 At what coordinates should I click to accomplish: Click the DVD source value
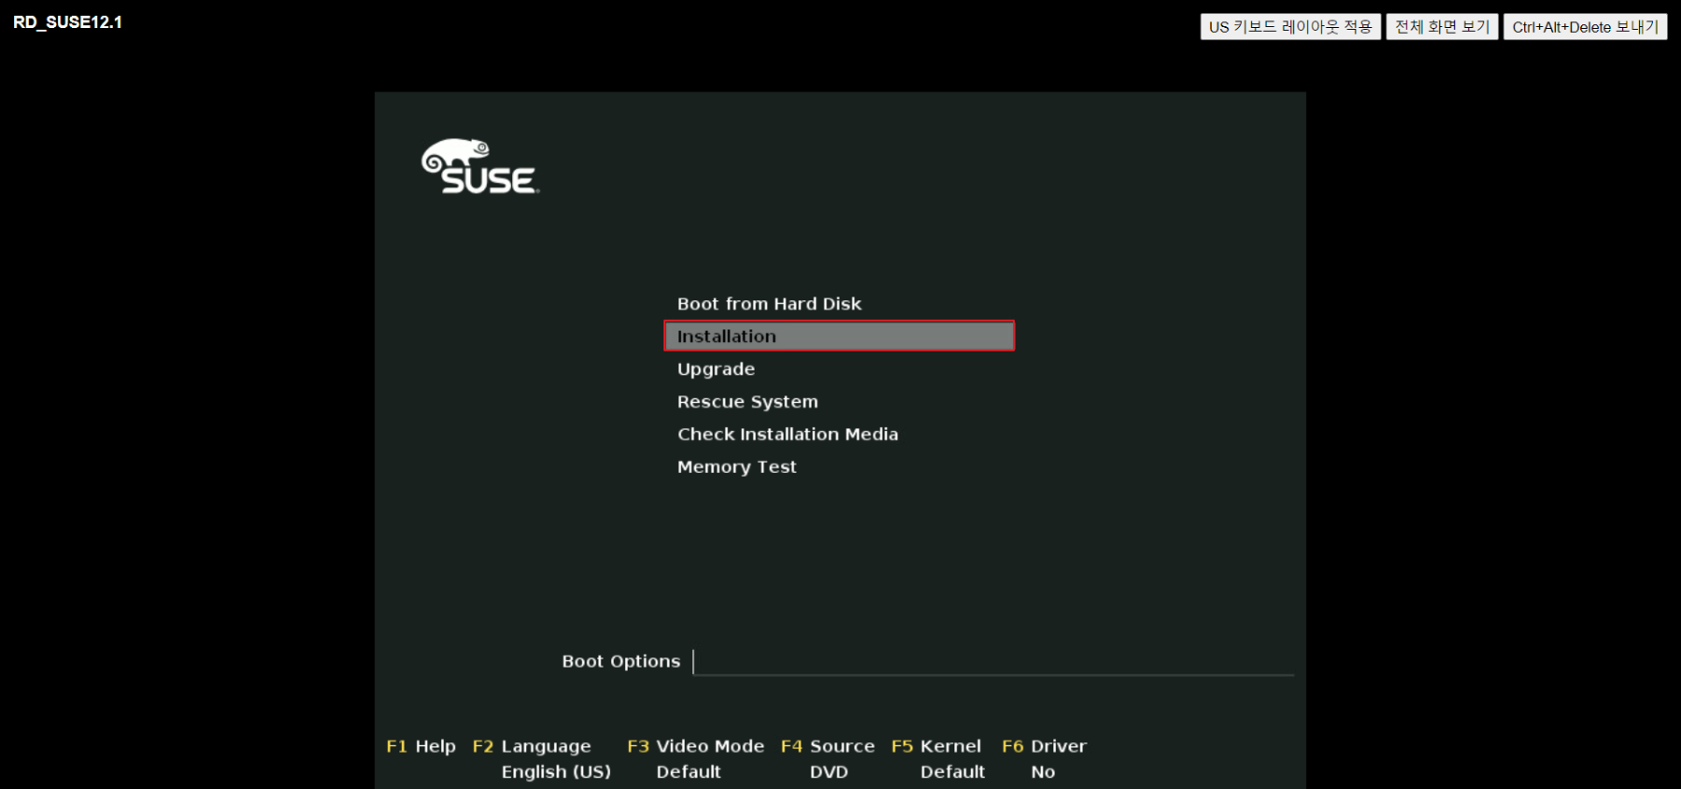(x=828, y=772)
